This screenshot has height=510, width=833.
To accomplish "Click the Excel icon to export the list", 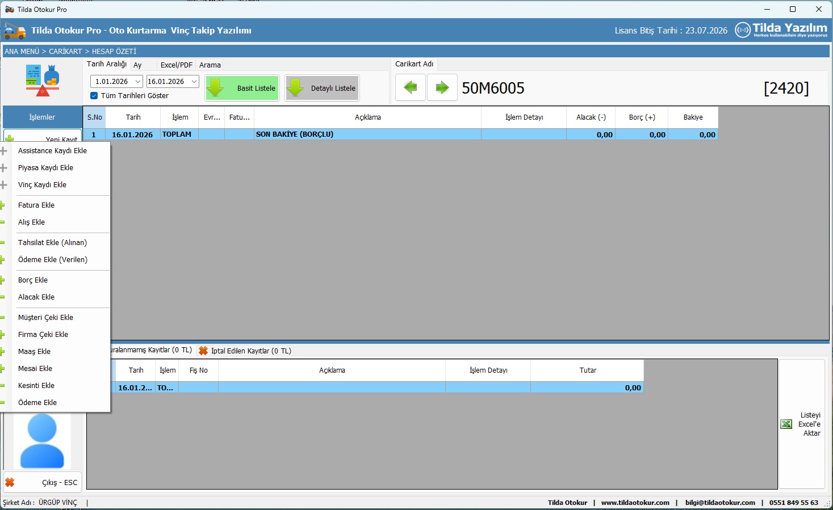I will pos(786,424).
